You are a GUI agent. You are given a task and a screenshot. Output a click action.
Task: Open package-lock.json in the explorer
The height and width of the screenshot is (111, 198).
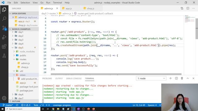pyautogui.click(x=29, y=87)
